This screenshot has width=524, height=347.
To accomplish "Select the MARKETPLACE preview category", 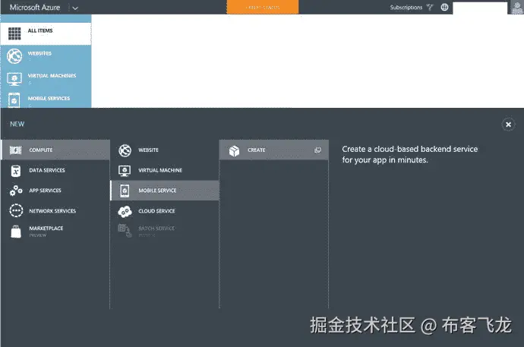I will (x=55, y=231).
